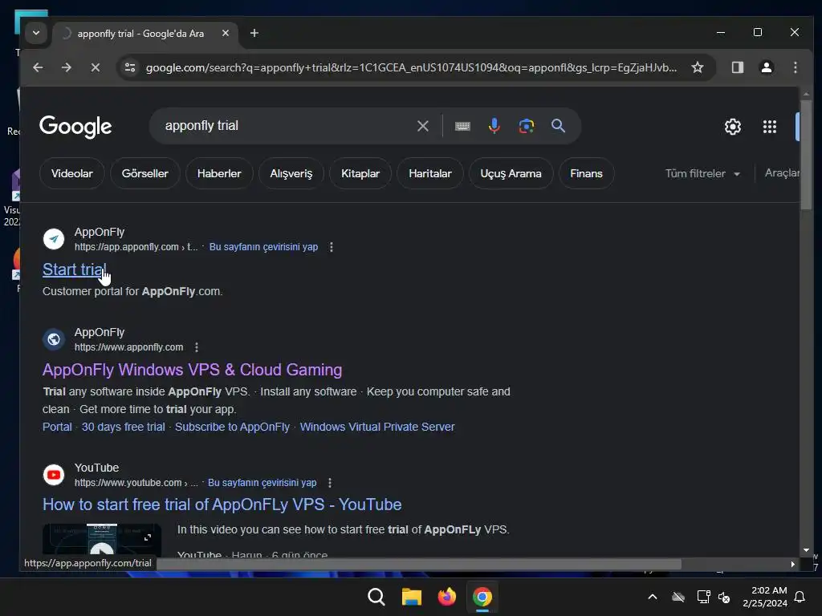Open '30 days free trial' sitelink
The image size is (822, 616).
click(123, 427)
